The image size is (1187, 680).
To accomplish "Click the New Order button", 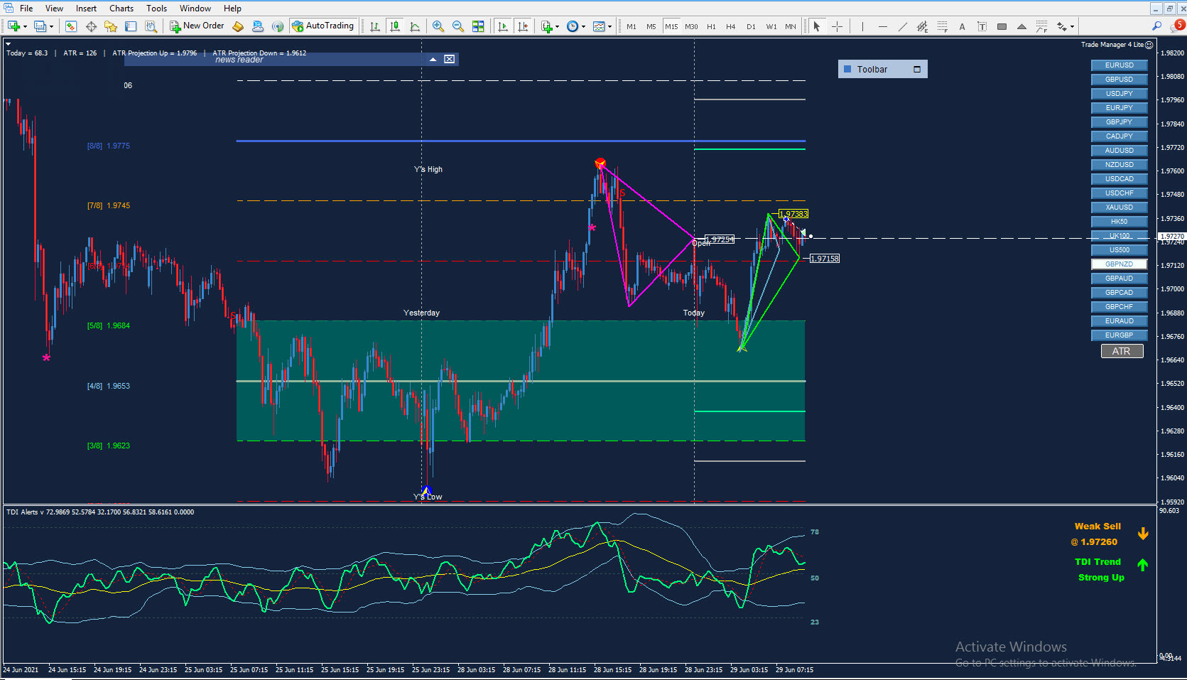I will coord(197,26).
